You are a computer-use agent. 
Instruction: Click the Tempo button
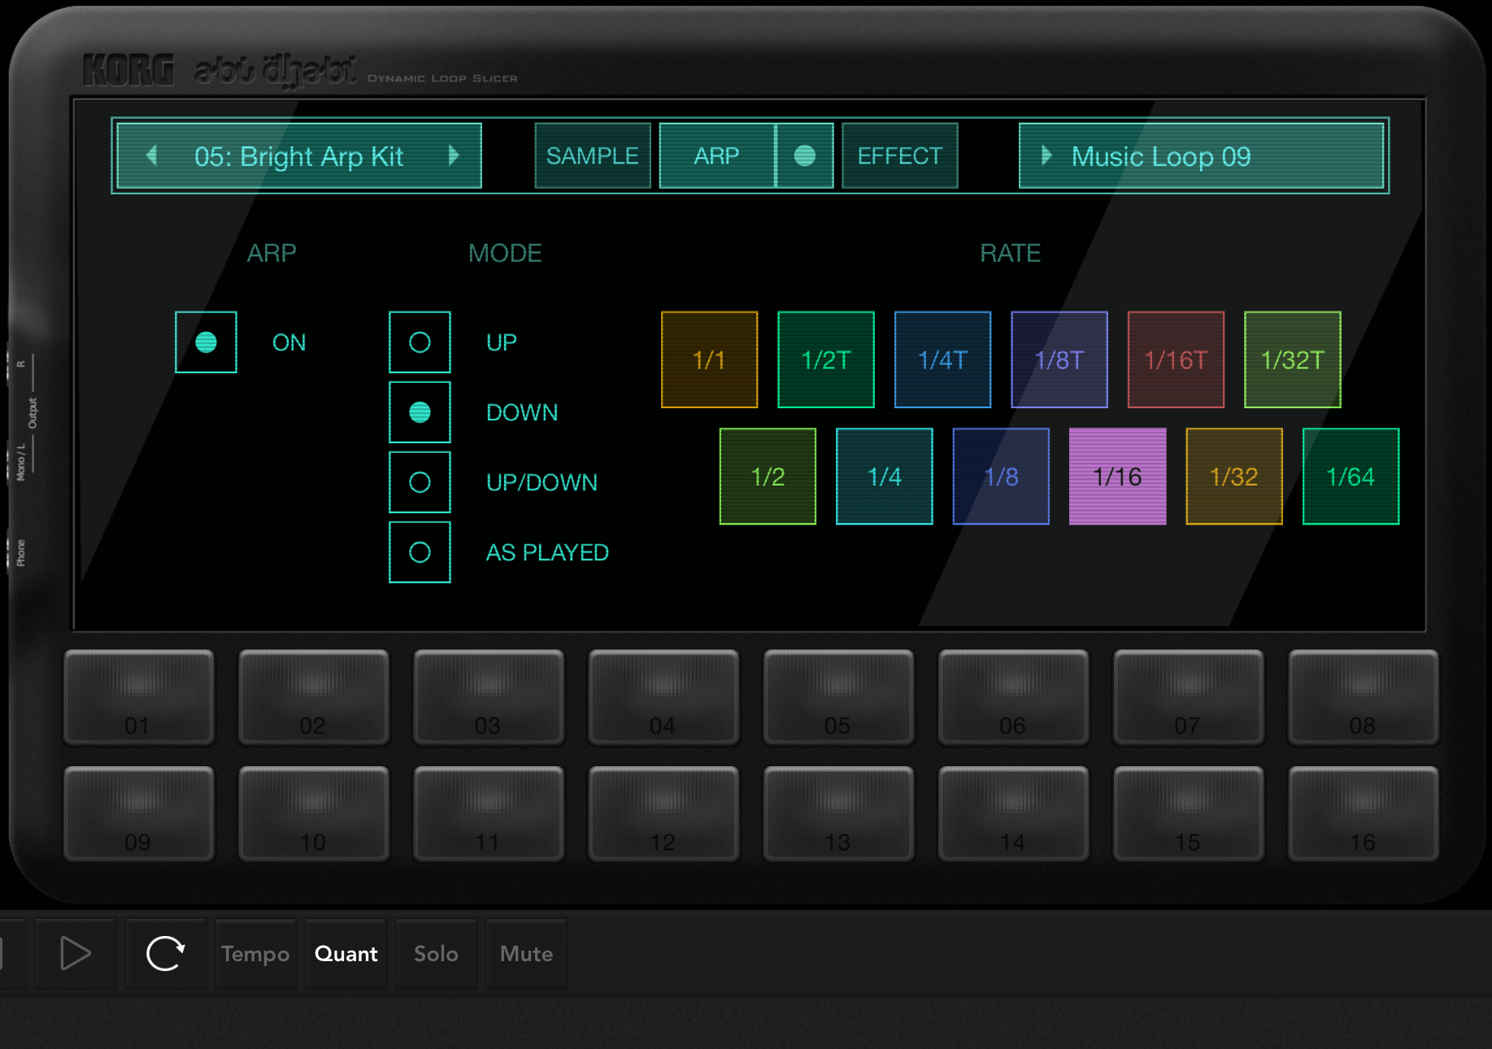[255, 953]
